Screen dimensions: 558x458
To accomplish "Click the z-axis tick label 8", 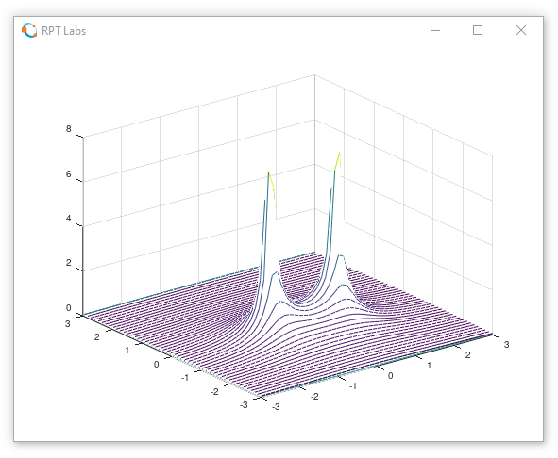I will (68, 129).
